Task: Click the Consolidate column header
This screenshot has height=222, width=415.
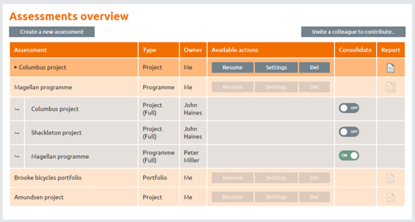Action: [x=355, y=50]
